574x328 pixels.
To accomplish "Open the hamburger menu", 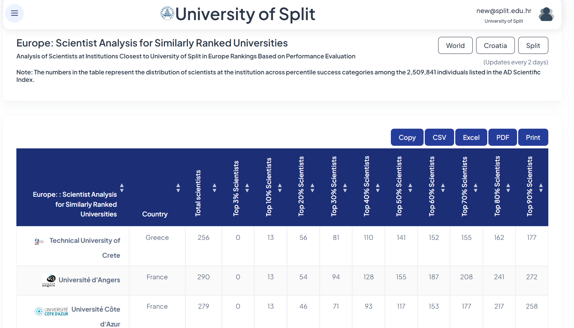I will click(x=15, y=13).
